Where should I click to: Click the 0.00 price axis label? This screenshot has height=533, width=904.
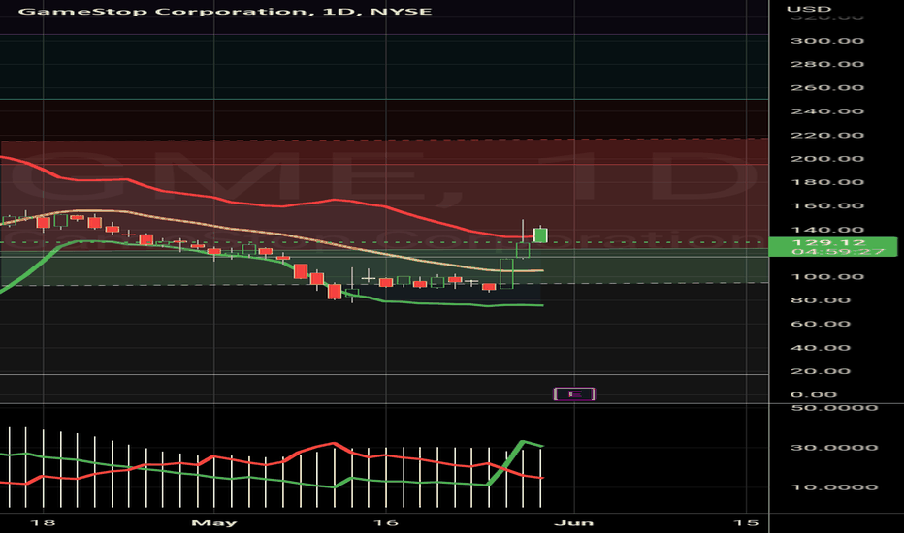[x=813, y=394]
